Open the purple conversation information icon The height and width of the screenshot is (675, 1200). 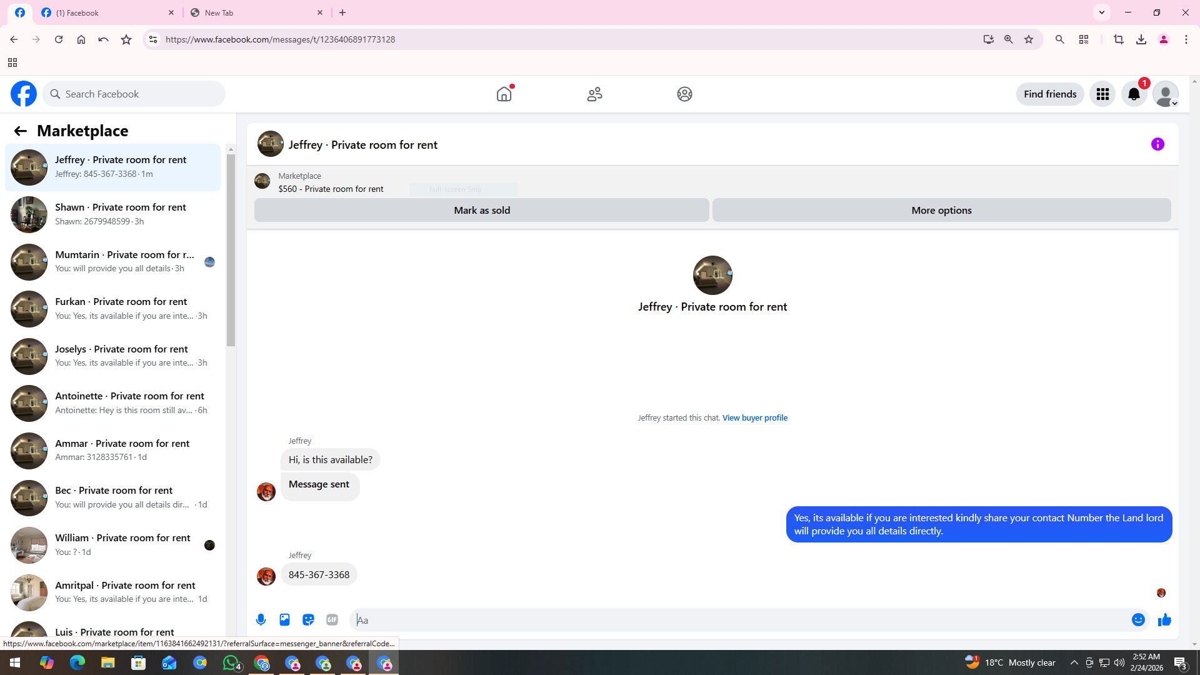[1157, 144]
